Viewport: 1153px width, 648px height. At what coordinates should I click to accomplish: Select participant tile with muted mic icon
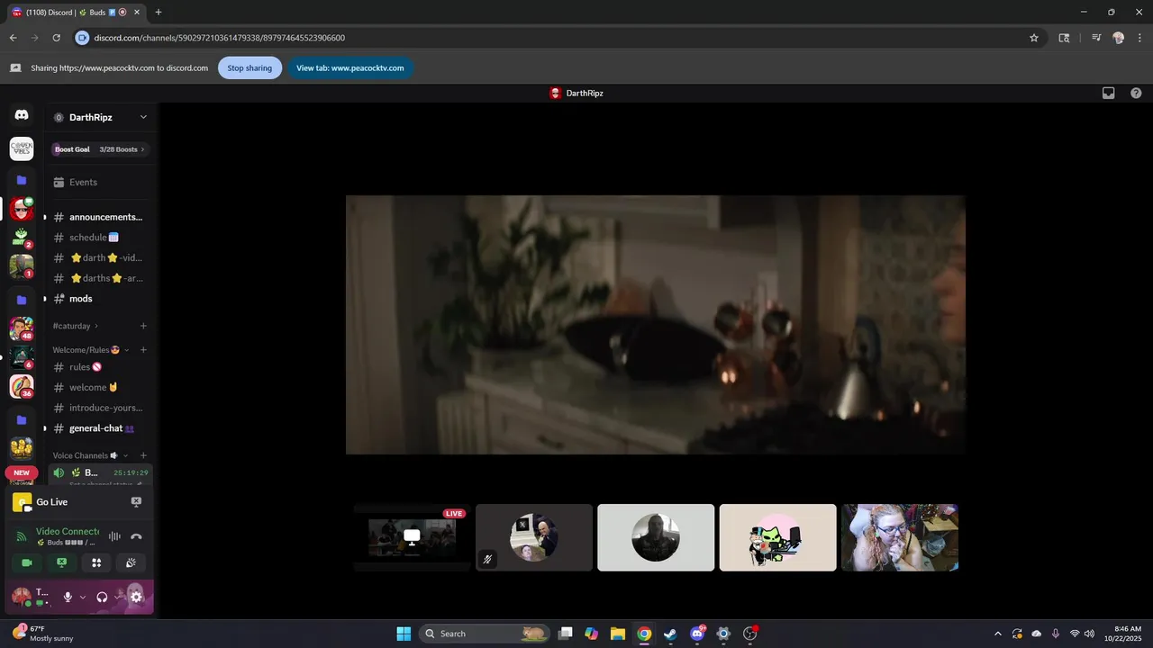534,537
